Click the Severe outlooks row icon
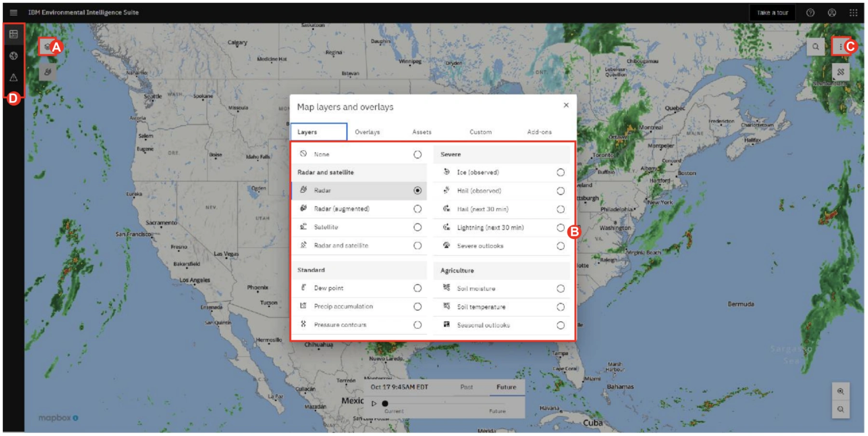Viewport: 868px width, 436px height. tap(447, 245)
